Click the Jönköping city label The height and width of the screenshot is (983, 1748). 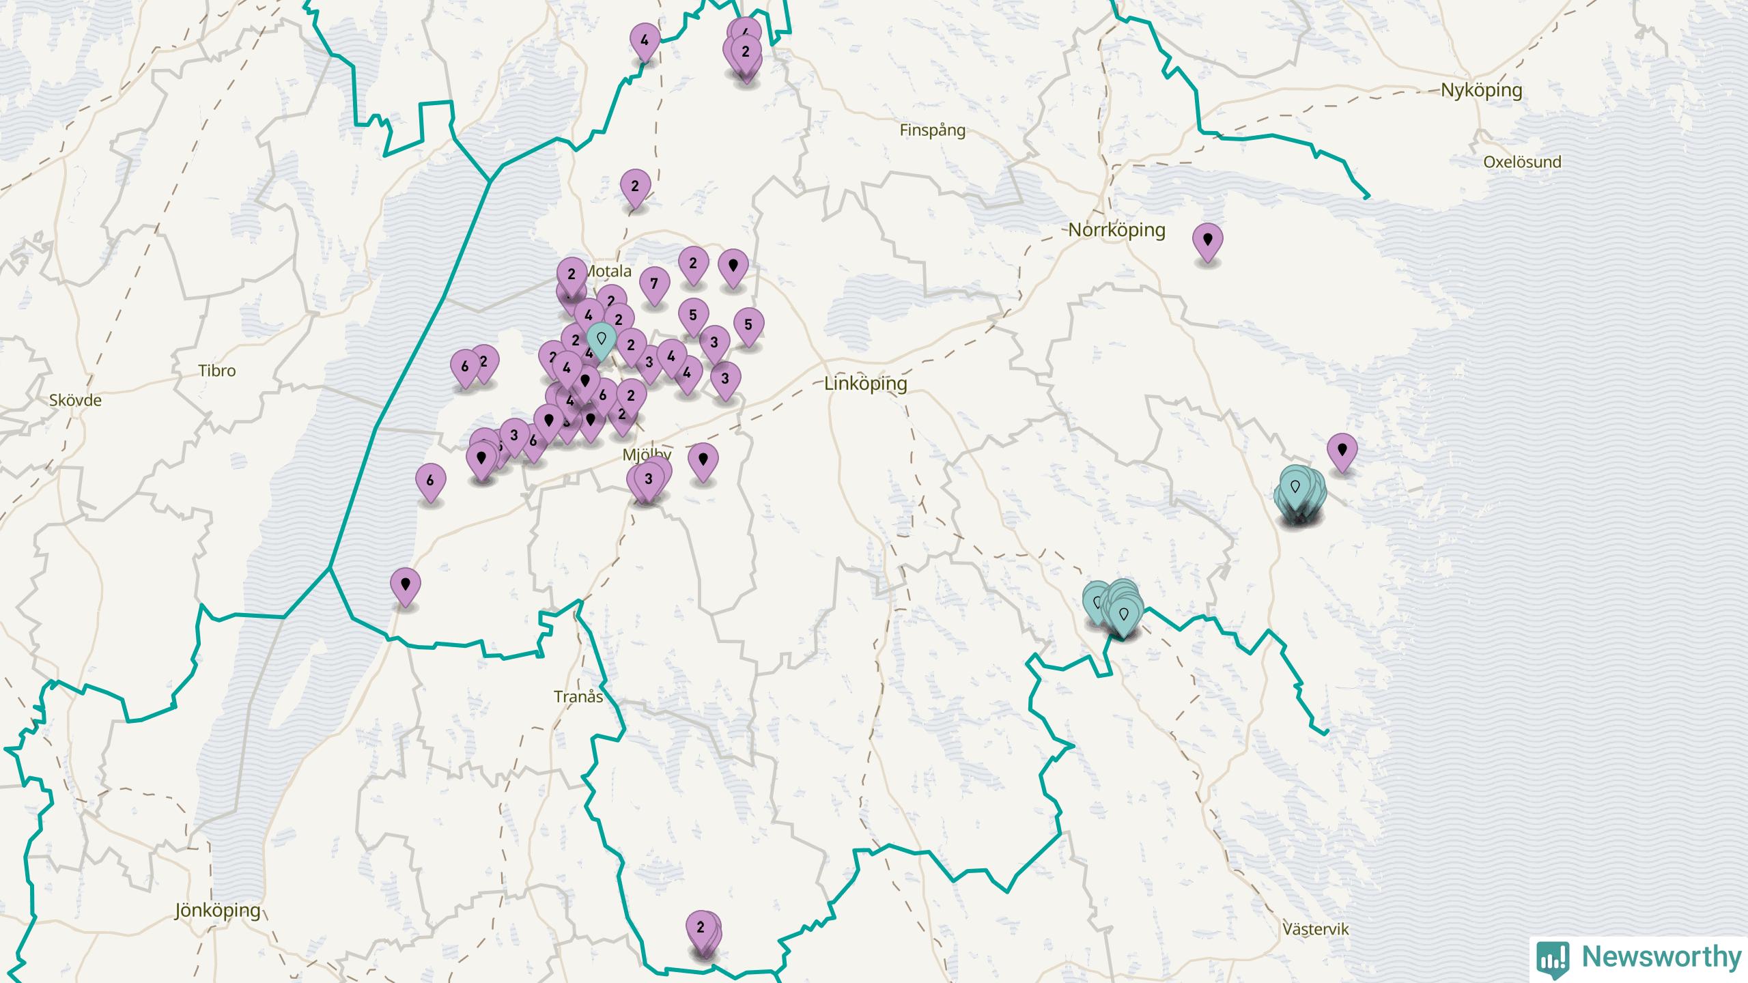tap(218, 911)
